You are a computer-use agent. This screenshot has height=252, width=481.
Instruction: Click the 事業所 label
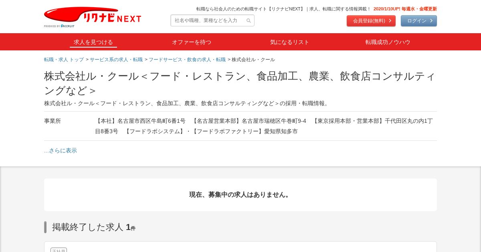pyautogui.click(x=53, y=121)
